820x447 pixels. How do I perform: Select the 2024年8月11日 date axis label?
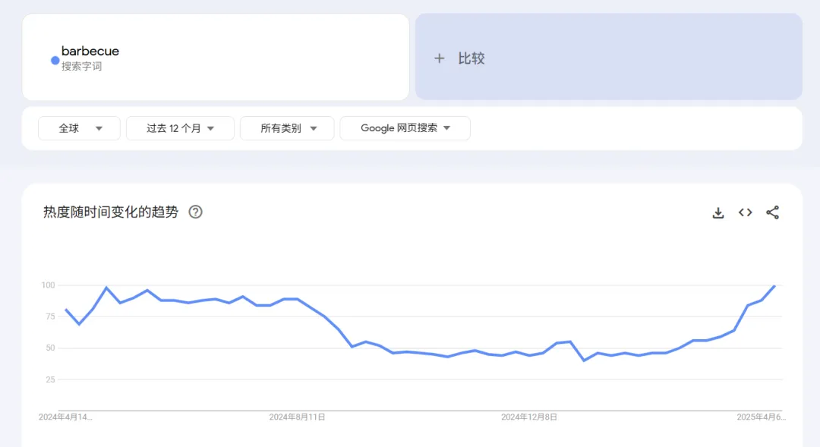298,417
